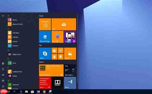Click the Play group header
Viewport: 152px width, 94px height.
pos(40,45)
